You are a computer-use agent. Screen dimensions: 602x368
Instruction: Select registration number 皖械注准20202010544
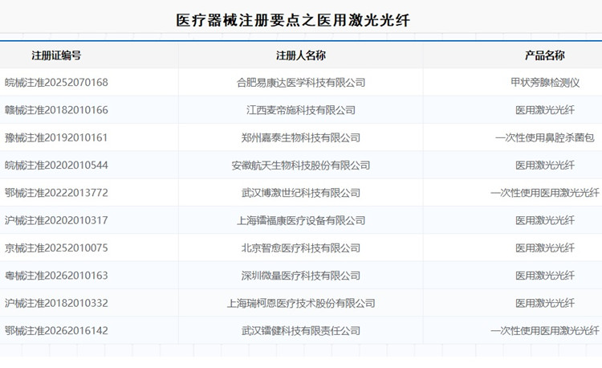[x=56, y=166]
